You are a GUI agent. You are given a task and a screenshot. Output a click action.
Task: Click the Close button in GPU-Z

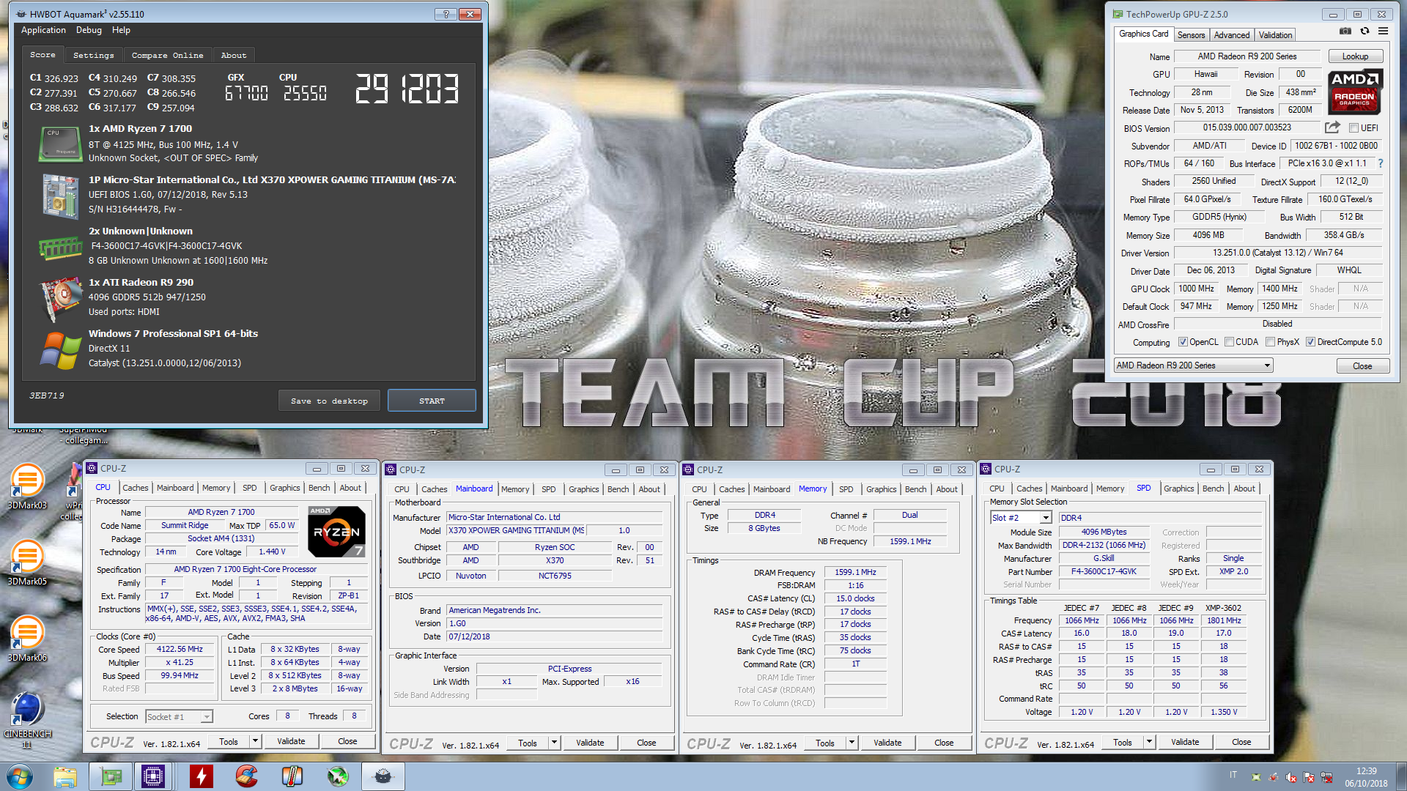click(1362, 365)
